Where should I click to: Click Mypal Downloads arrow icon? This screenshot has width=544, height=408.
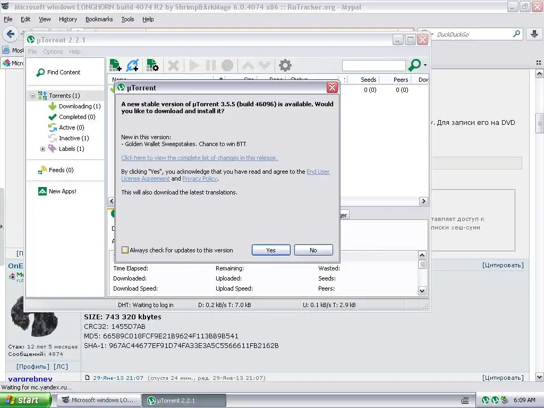(534, 34)
